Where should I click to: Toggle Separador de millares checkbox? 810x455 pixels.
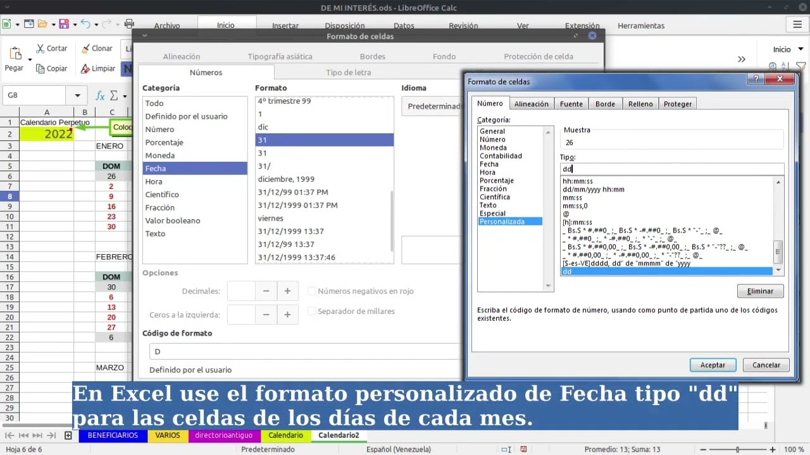point(311,311)
